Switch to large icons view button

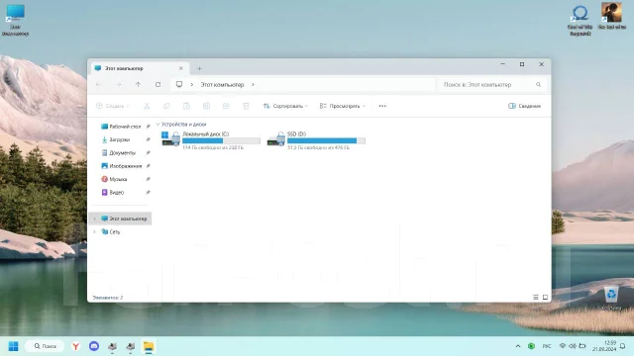[545, 297]
